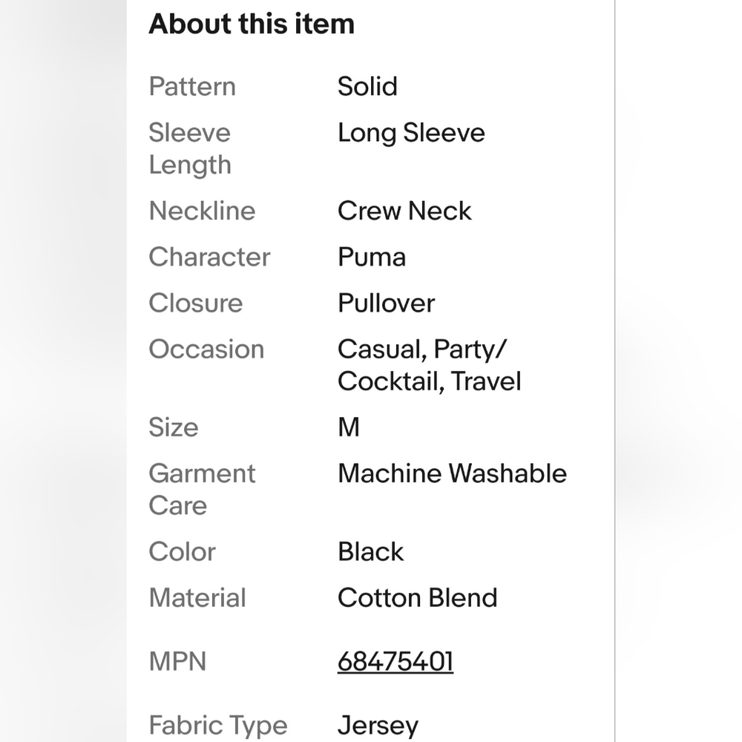Image resolution: width=742 pixels, height=742 pixels.
Task: Select the size M value
Action: [x=349, y=427]
